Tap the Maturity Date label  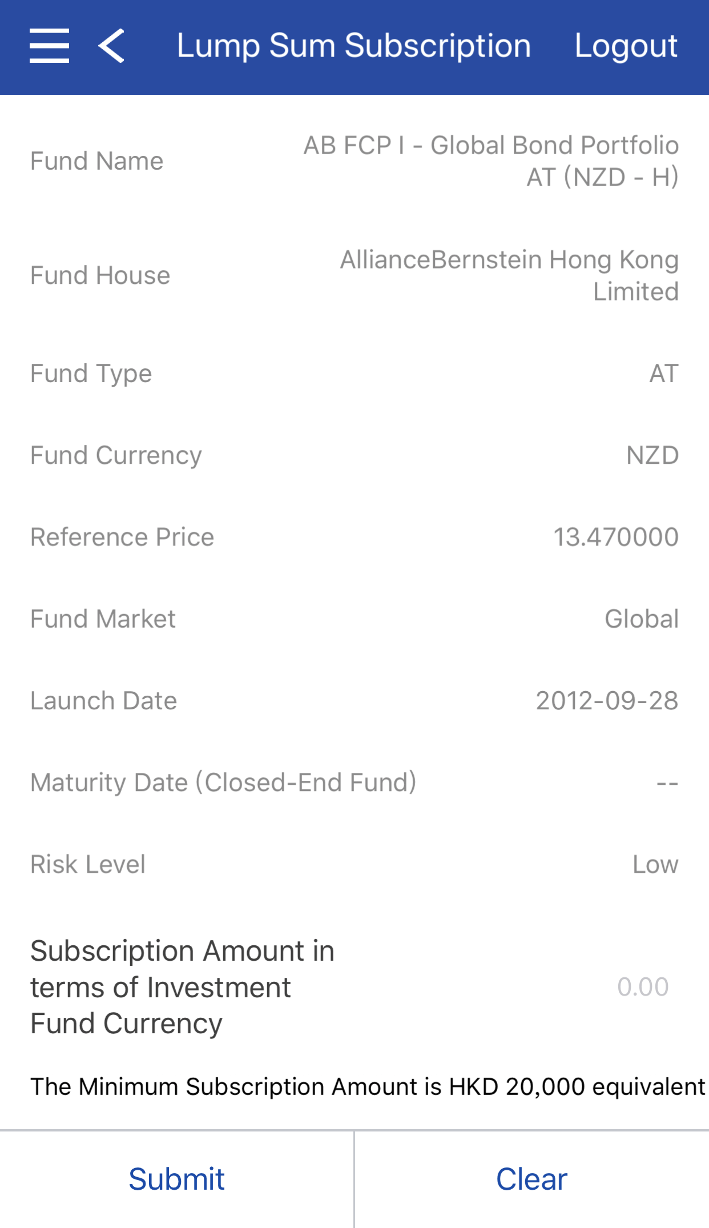pos(223,782)
